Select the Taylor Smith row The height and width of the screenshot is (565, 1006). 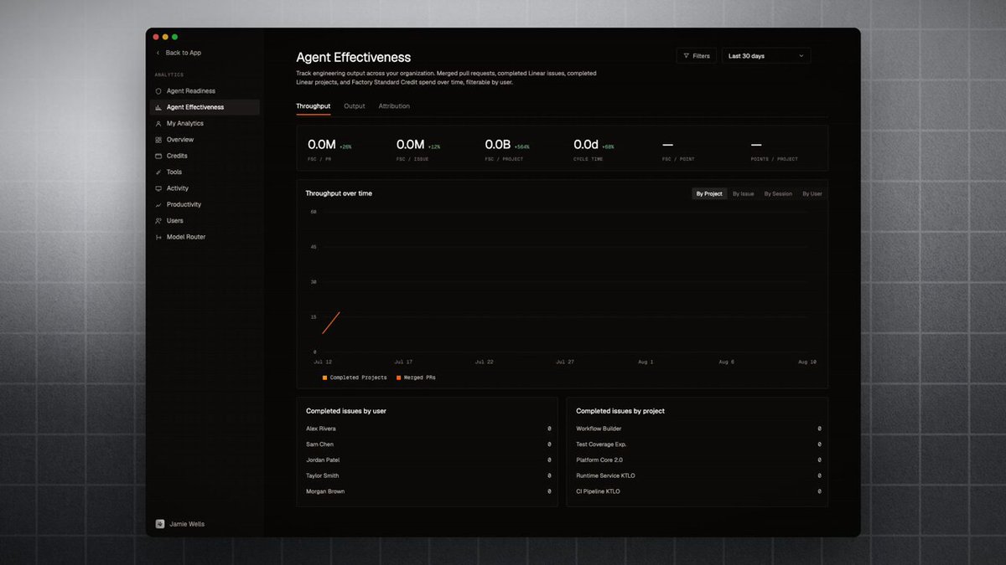[x=428, y=475]
